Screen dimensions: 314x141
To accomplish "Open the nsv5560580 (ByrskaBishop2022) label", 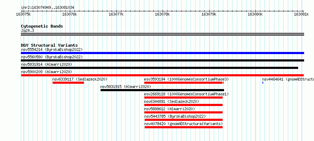I will [52, 57].
